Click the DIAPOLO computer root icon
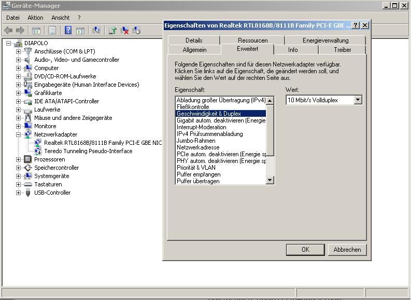The height and width of the screenshot is (300, 411). [18, 43]
